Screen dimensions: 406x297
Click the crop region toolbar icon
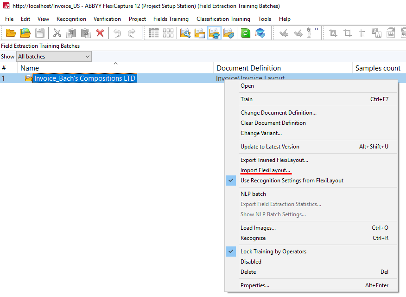click(x=348, y=33)
